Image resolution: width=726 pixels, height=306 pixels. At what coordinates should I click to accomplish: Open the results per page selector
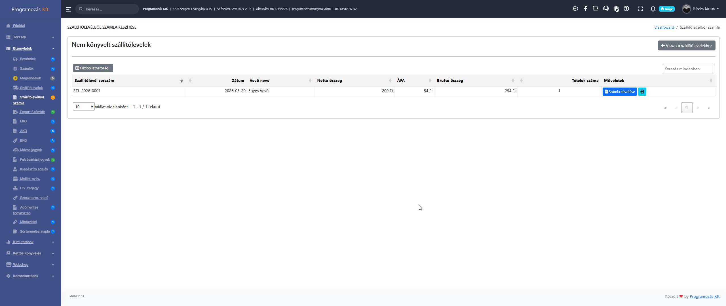click(84, 107)
